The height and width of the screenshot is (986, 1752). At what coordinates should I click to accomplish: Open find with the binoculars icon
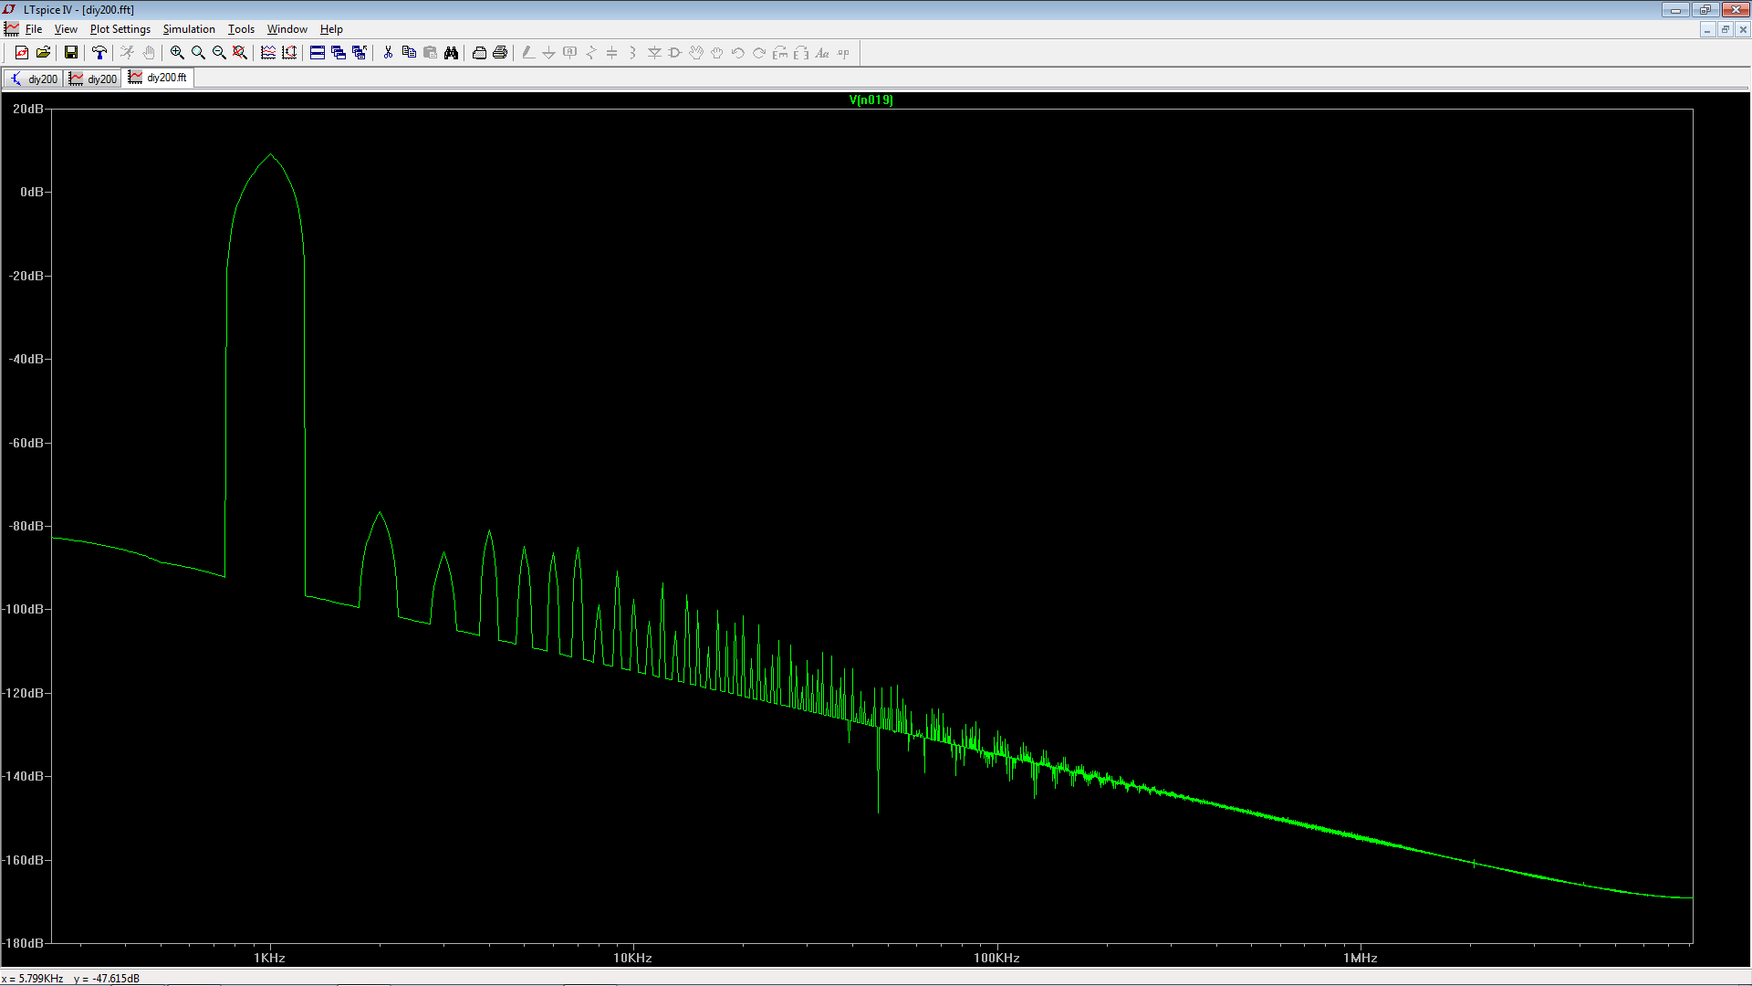tap(451, 53)
